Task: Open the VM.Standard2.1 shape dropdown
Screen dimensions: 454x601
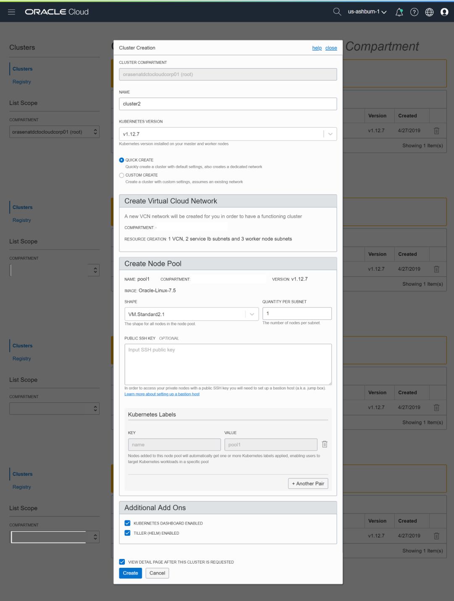Action: coord(191,314)
